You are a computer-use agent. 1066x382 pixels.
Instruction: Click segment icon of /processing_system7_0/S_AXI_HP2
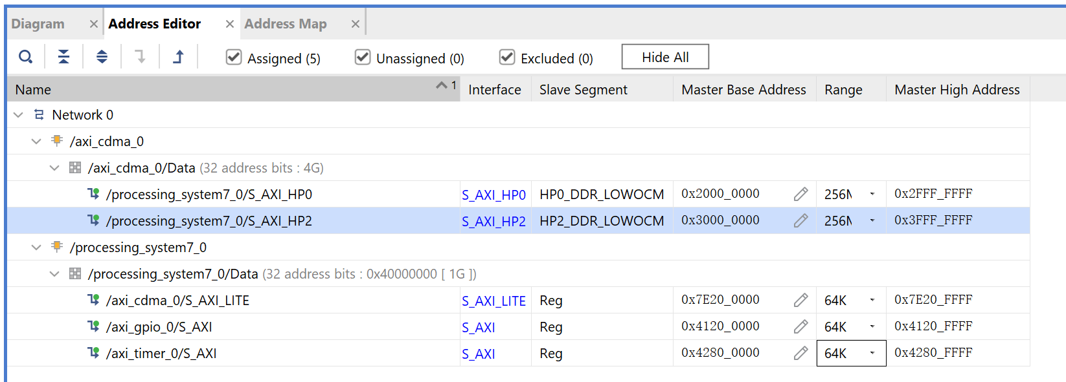click(93, 220)
